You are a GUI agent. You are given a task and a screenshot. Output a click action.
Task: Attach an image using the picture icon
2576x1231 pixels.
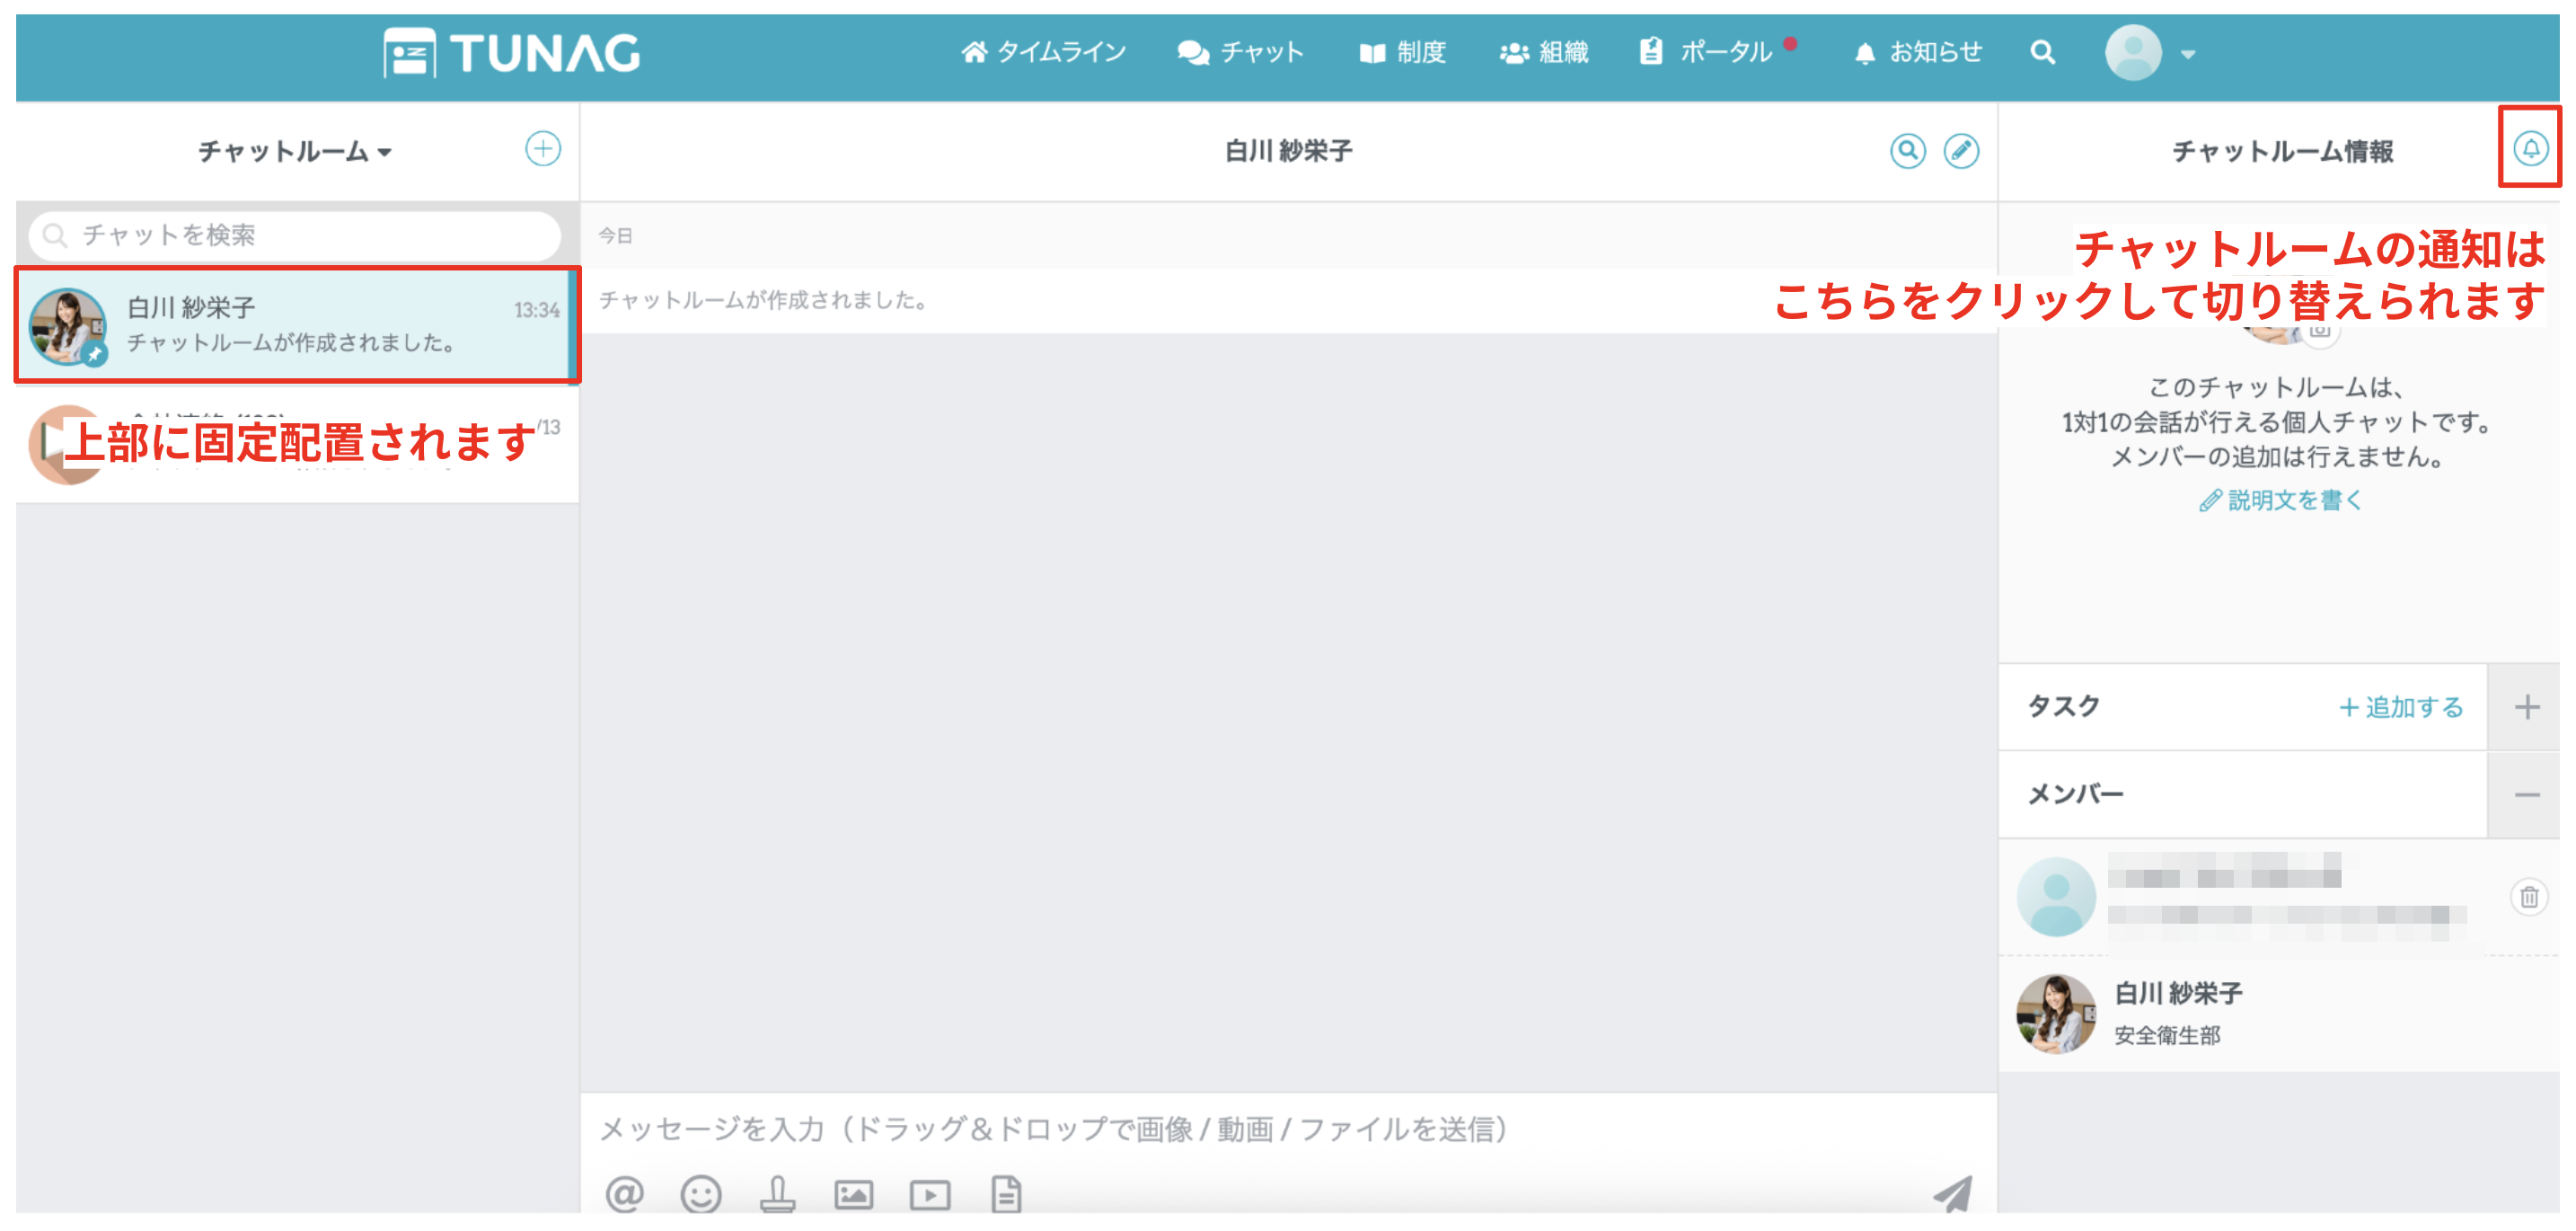pos(853,1194)
